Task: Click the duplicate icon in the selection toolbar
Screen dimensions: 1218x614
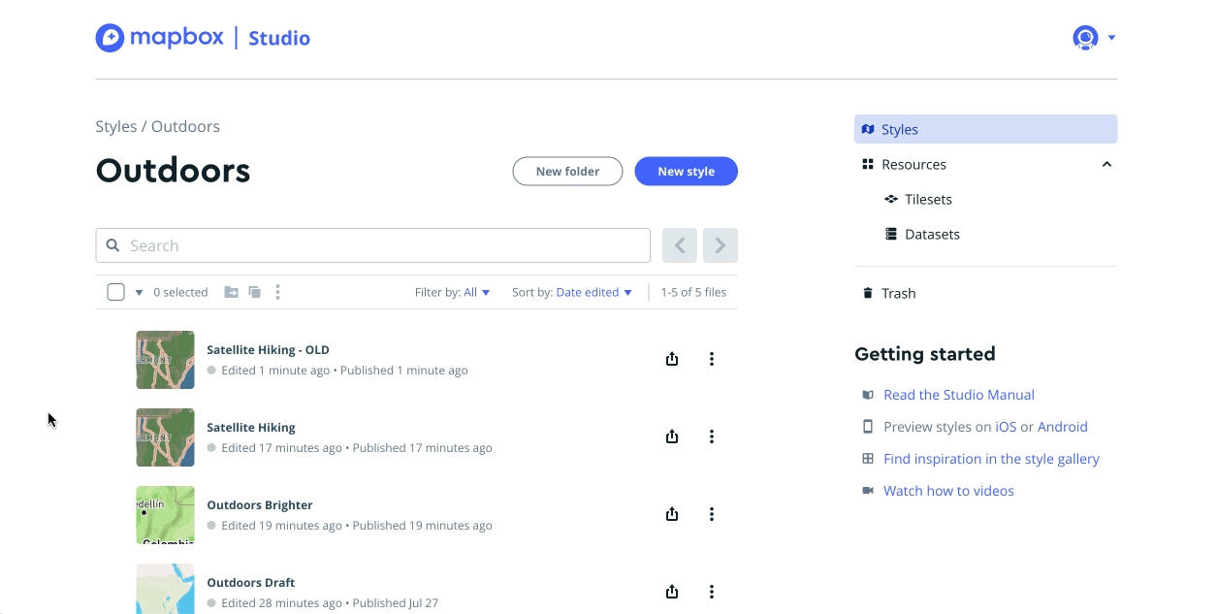Action: (255, 292)
